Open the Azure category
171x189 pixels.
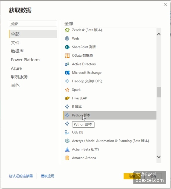tap(16, 68)
